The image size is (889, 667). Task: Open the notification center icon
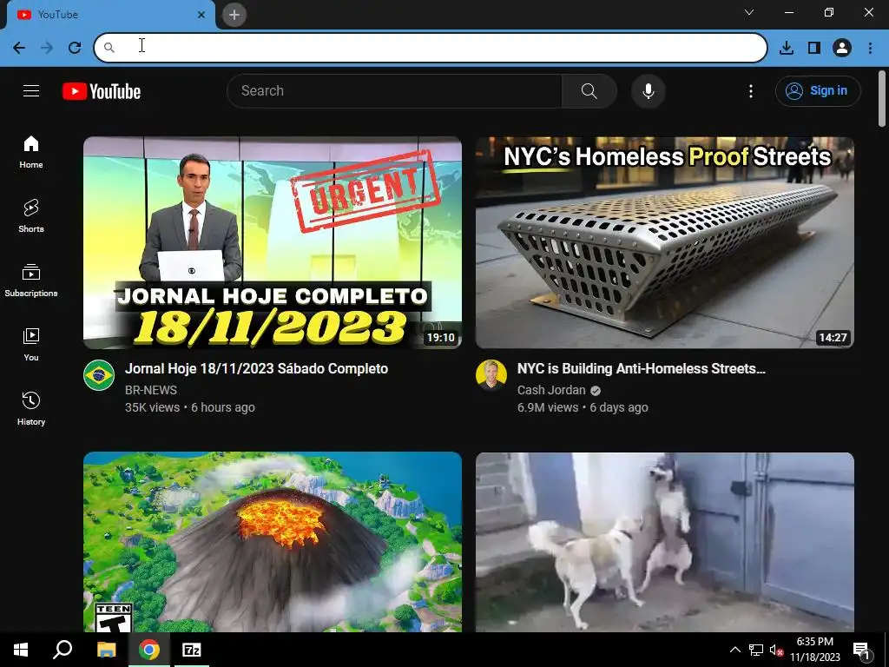pyautogui.click(x=861, y=650)
